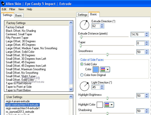Increase Shadowing with up arrow
The height and width of the screenshot is (115, 151).
pos(147,110)
